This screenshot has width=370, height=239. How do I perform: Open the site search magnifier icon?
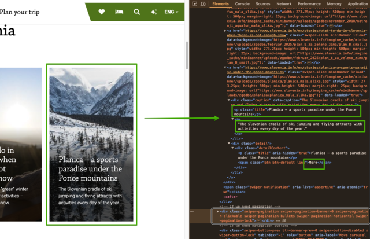pyautogui.click(x=137, y=12)
